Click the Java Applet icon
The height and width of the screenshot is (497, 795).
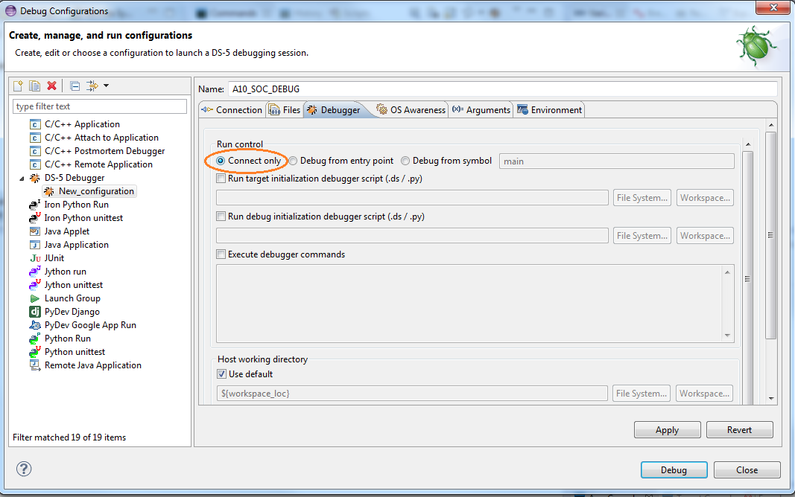[35, 231]
